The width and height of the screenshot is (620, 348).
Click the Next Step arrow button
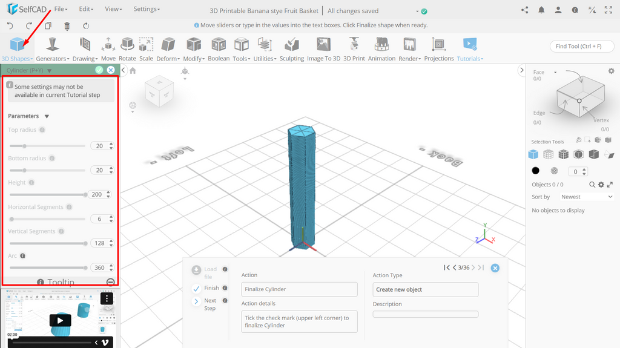pyautogui.click(x=196, y=302)
